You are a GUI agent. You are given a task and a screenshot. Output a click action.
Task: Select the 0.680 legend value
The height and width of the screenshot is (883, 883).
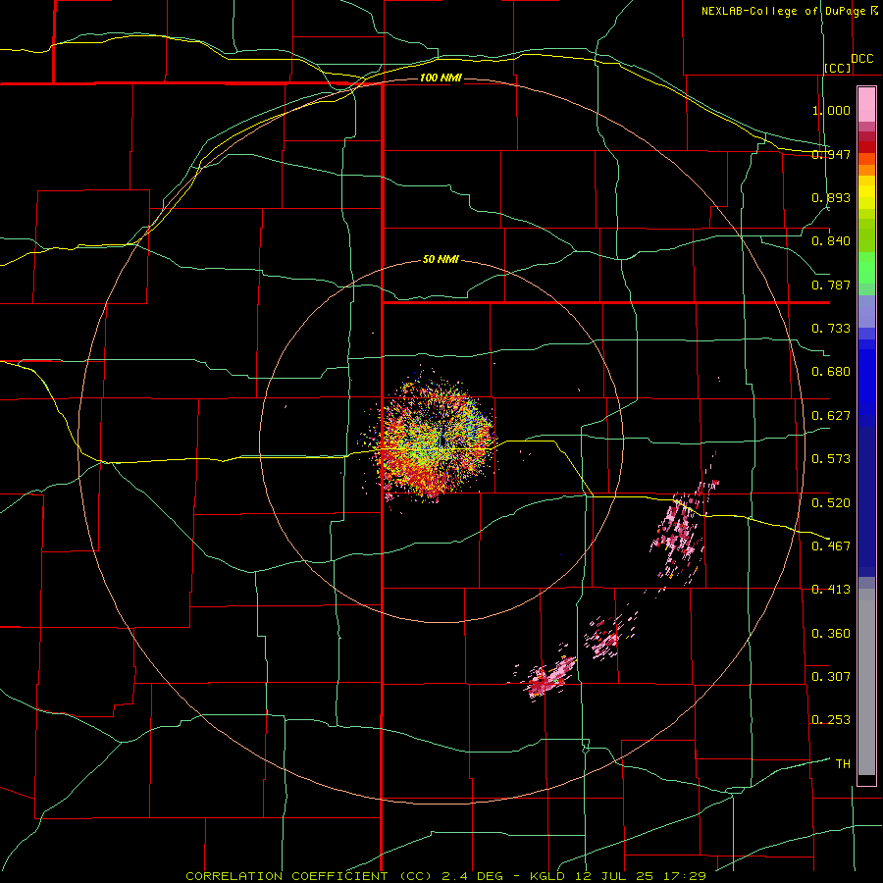click(831, 372)
